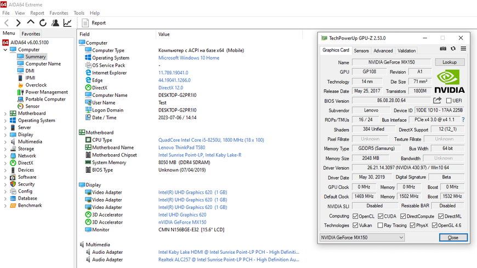Click the Lookup button in GPU-Z
This screenshot has height=268, width=477.
tap(450, 62)
